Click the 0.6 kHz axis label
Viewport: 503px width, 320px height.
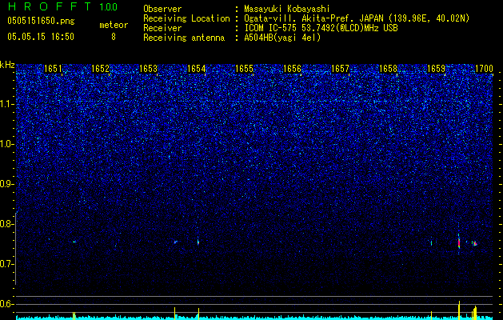click(7, 304)
